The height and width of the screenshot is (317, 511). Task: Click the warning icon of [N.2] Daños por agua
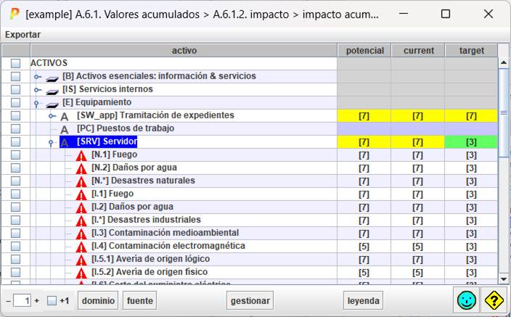pos(81,168)
